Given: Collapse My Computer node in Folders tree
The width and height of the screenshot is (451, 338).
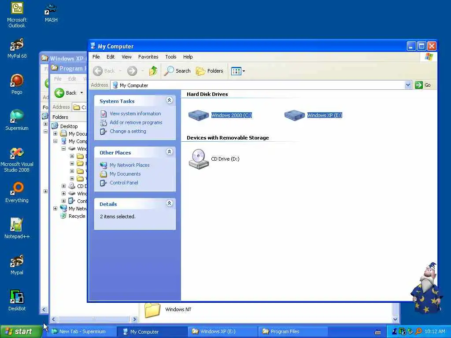Looking at the screenshot, I should pos(55,141).
